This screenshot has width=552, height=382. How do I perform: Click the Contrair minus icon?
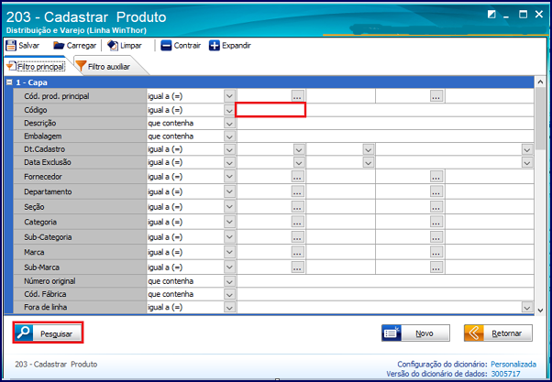166,46
